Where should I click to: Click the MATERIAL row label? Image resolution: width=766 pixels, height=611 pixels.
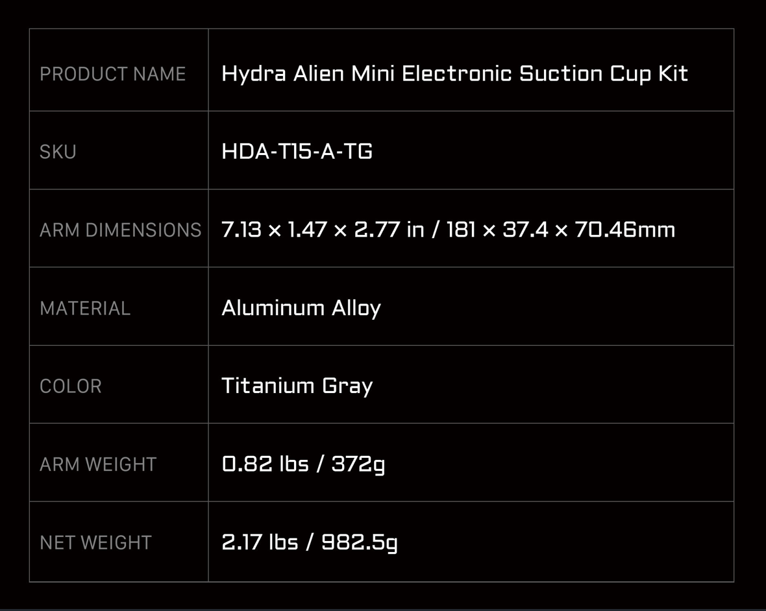click(x=85, y=308)
